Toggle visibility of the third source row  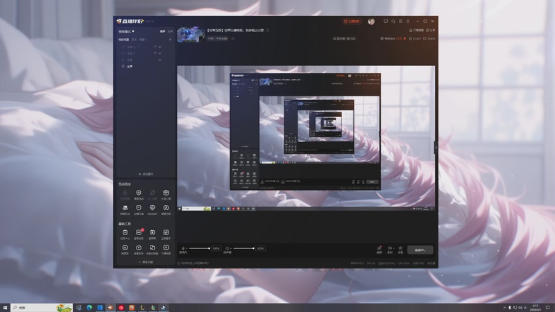[x=160, y=60]
